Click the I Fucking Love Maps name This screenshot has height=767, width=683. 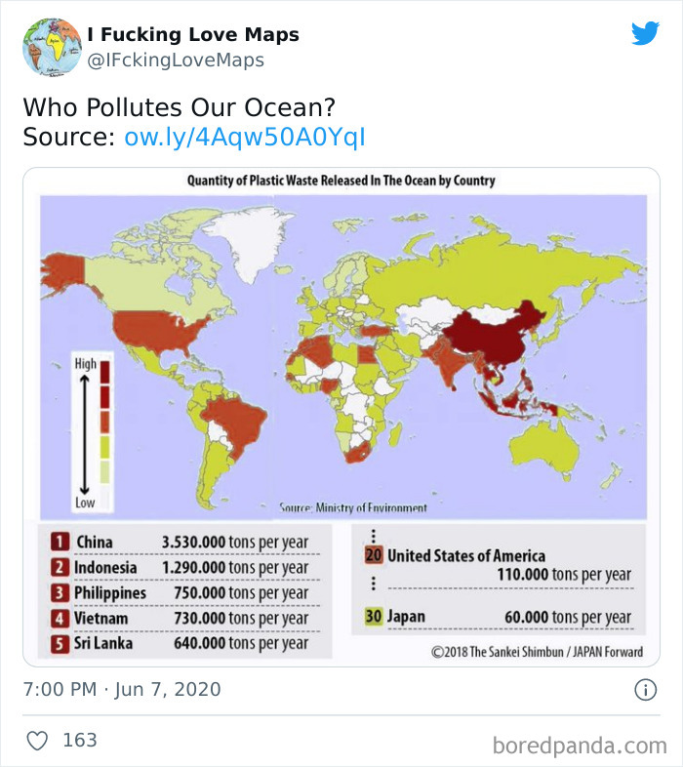193,34
